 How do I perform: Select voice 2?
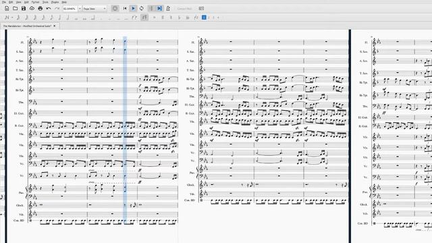tap(209, 18)
